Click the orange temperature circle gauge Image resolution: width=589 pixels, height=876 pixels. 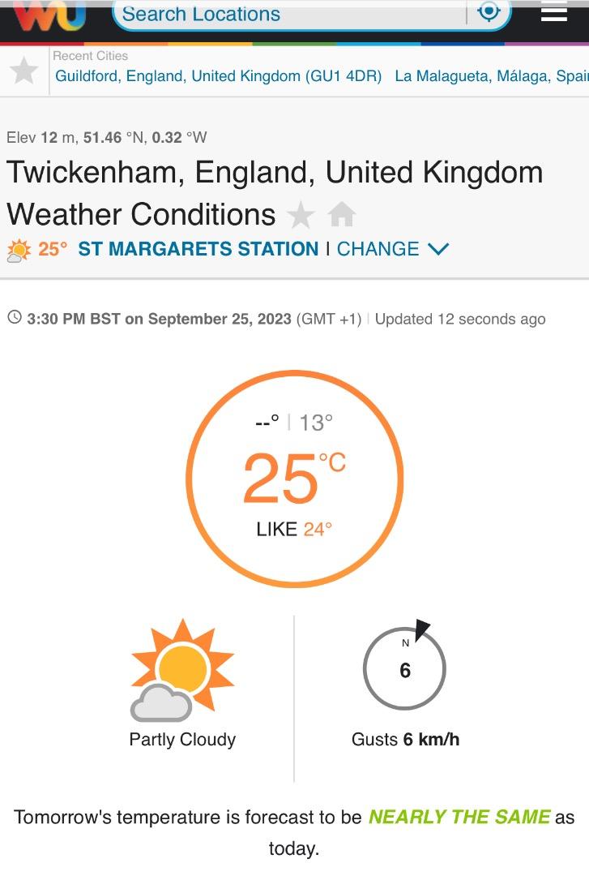[295, 479]
